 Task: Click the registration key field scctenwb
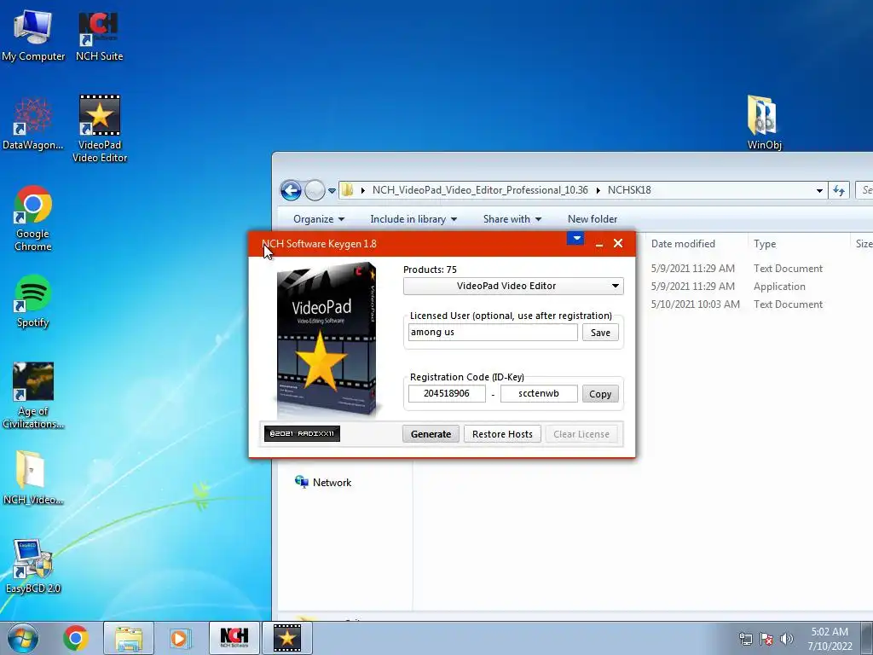coord(539,393)
